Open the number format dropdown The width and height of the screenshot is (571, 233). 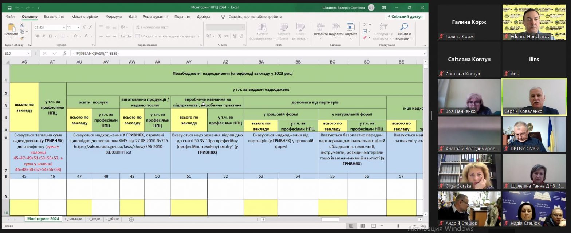pos(243,27)
